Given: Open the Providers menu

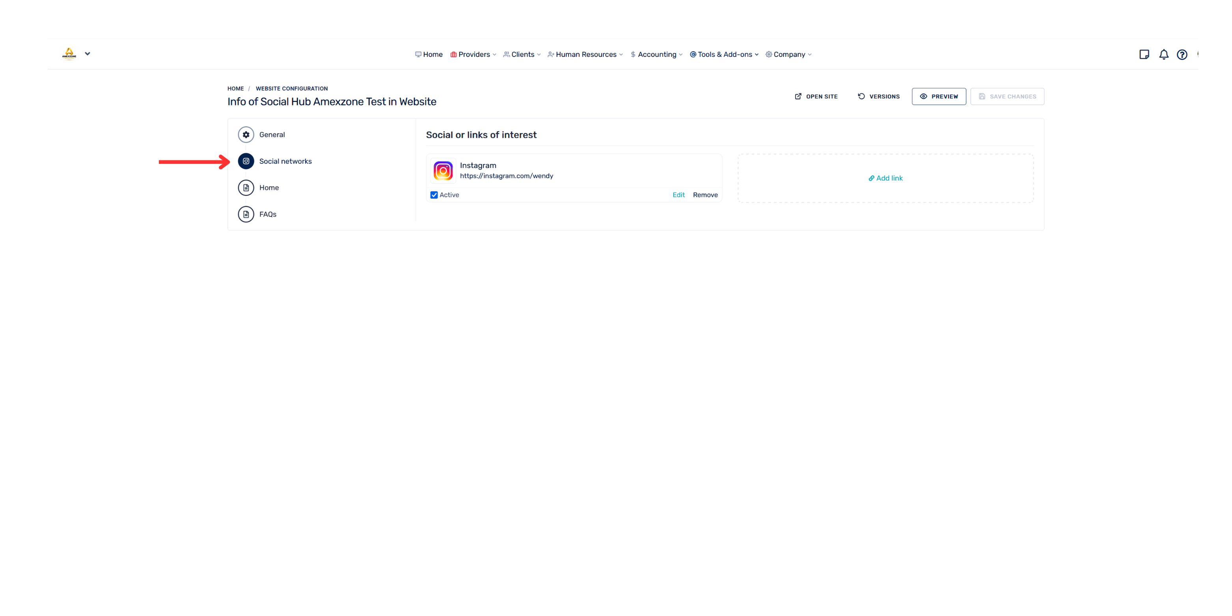Looking at the screenshot, I should pyautogui.click(x=473, y=54).
